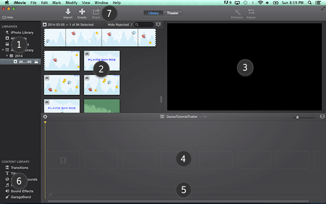
Task: Click the playhead marker in timeline
Action: click(45, 122)
